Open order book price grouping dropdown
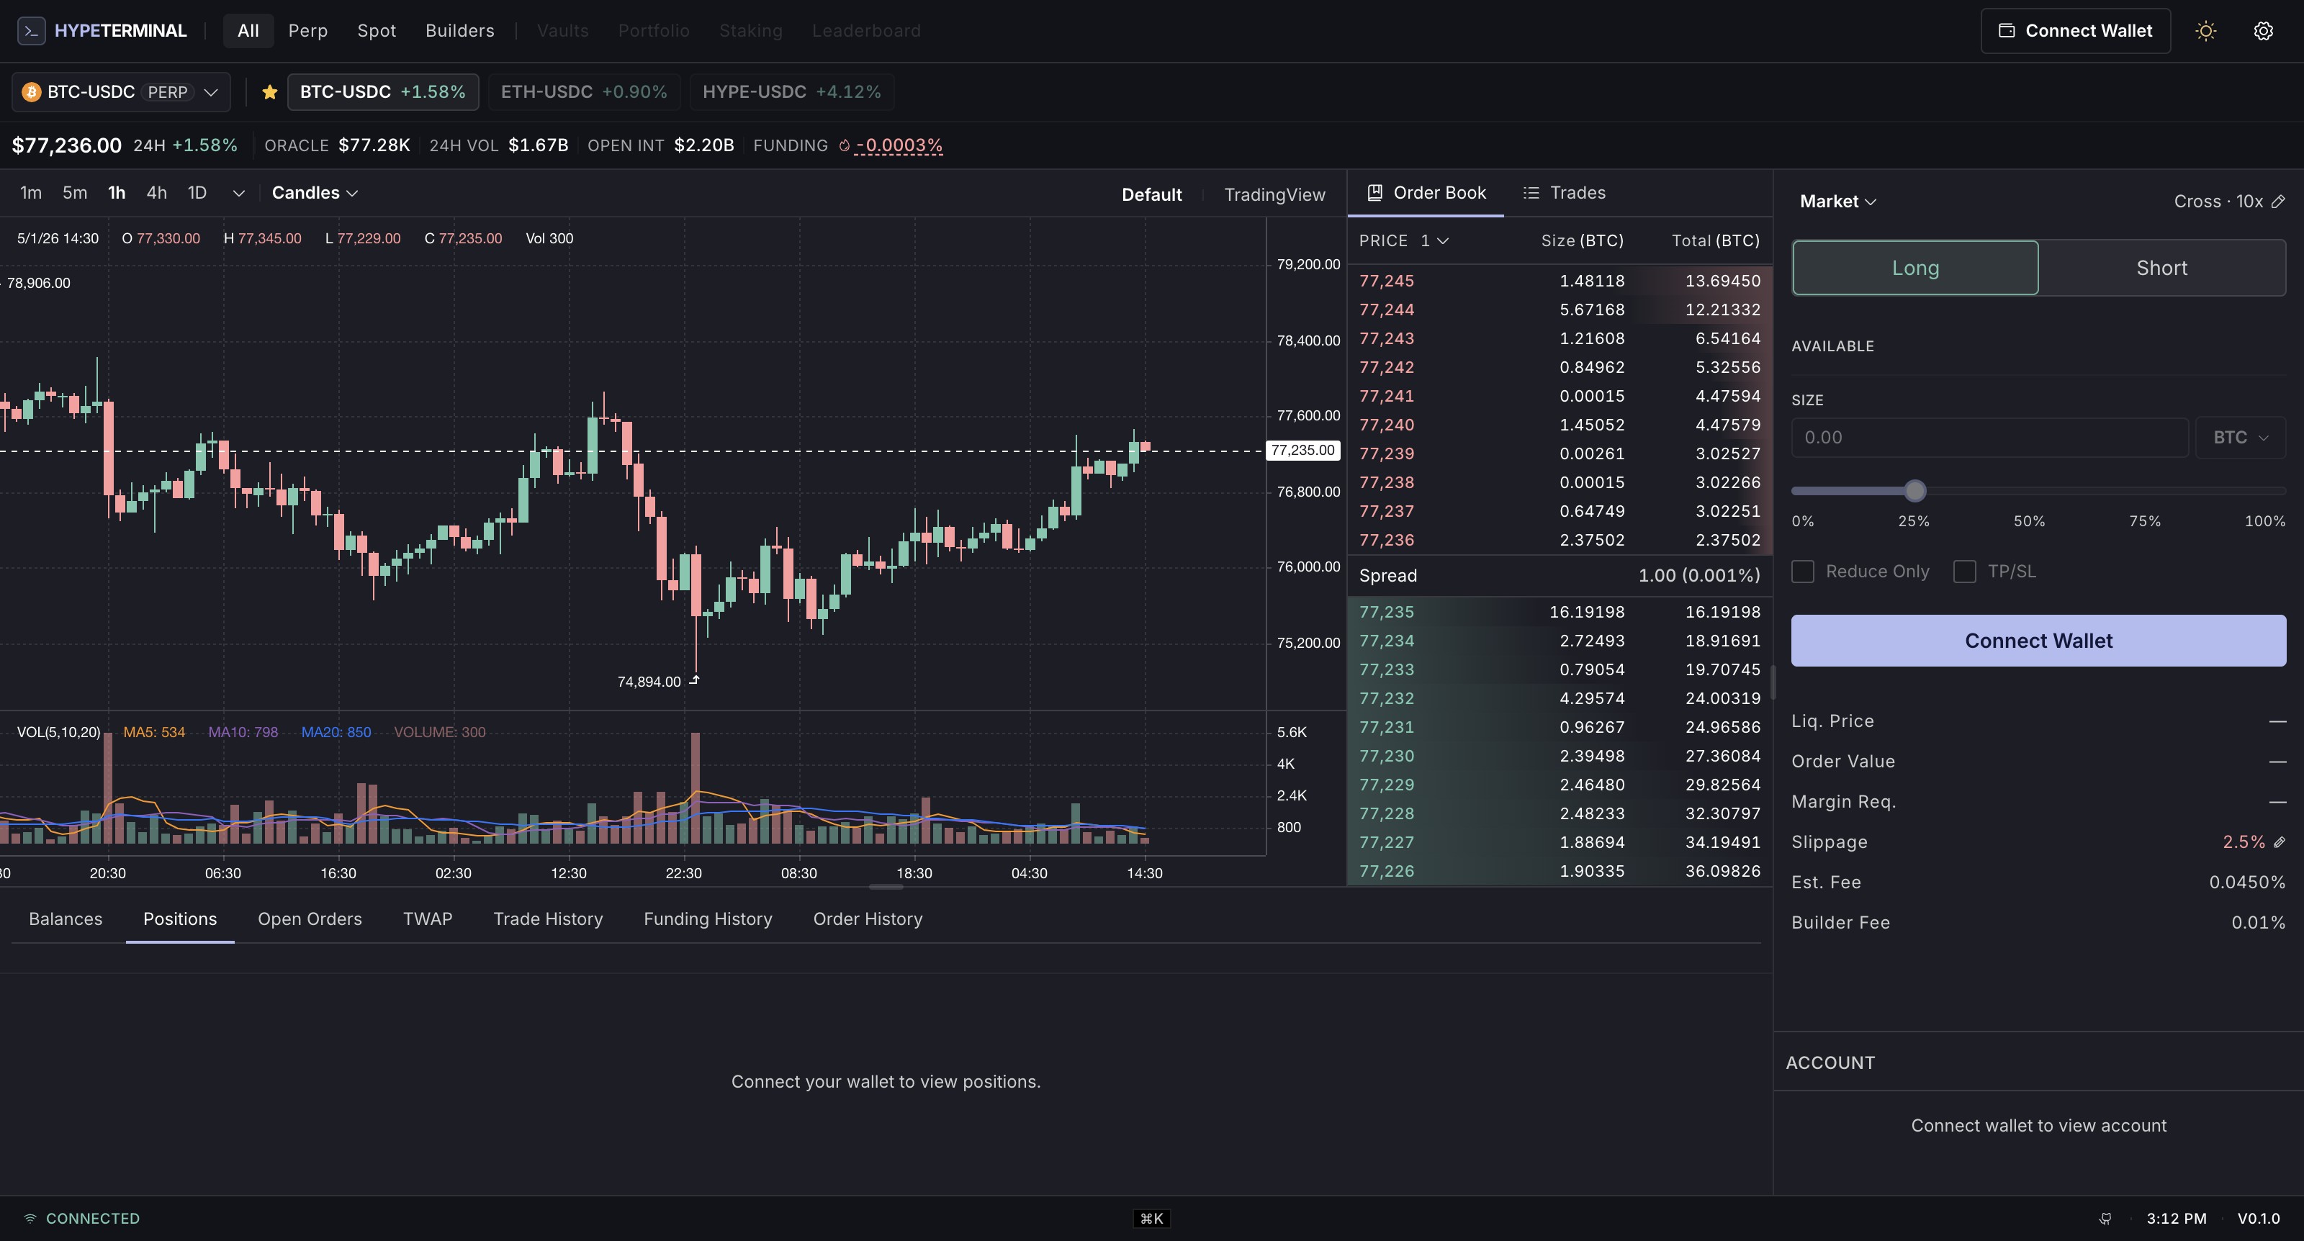 tap(1434, 240)
